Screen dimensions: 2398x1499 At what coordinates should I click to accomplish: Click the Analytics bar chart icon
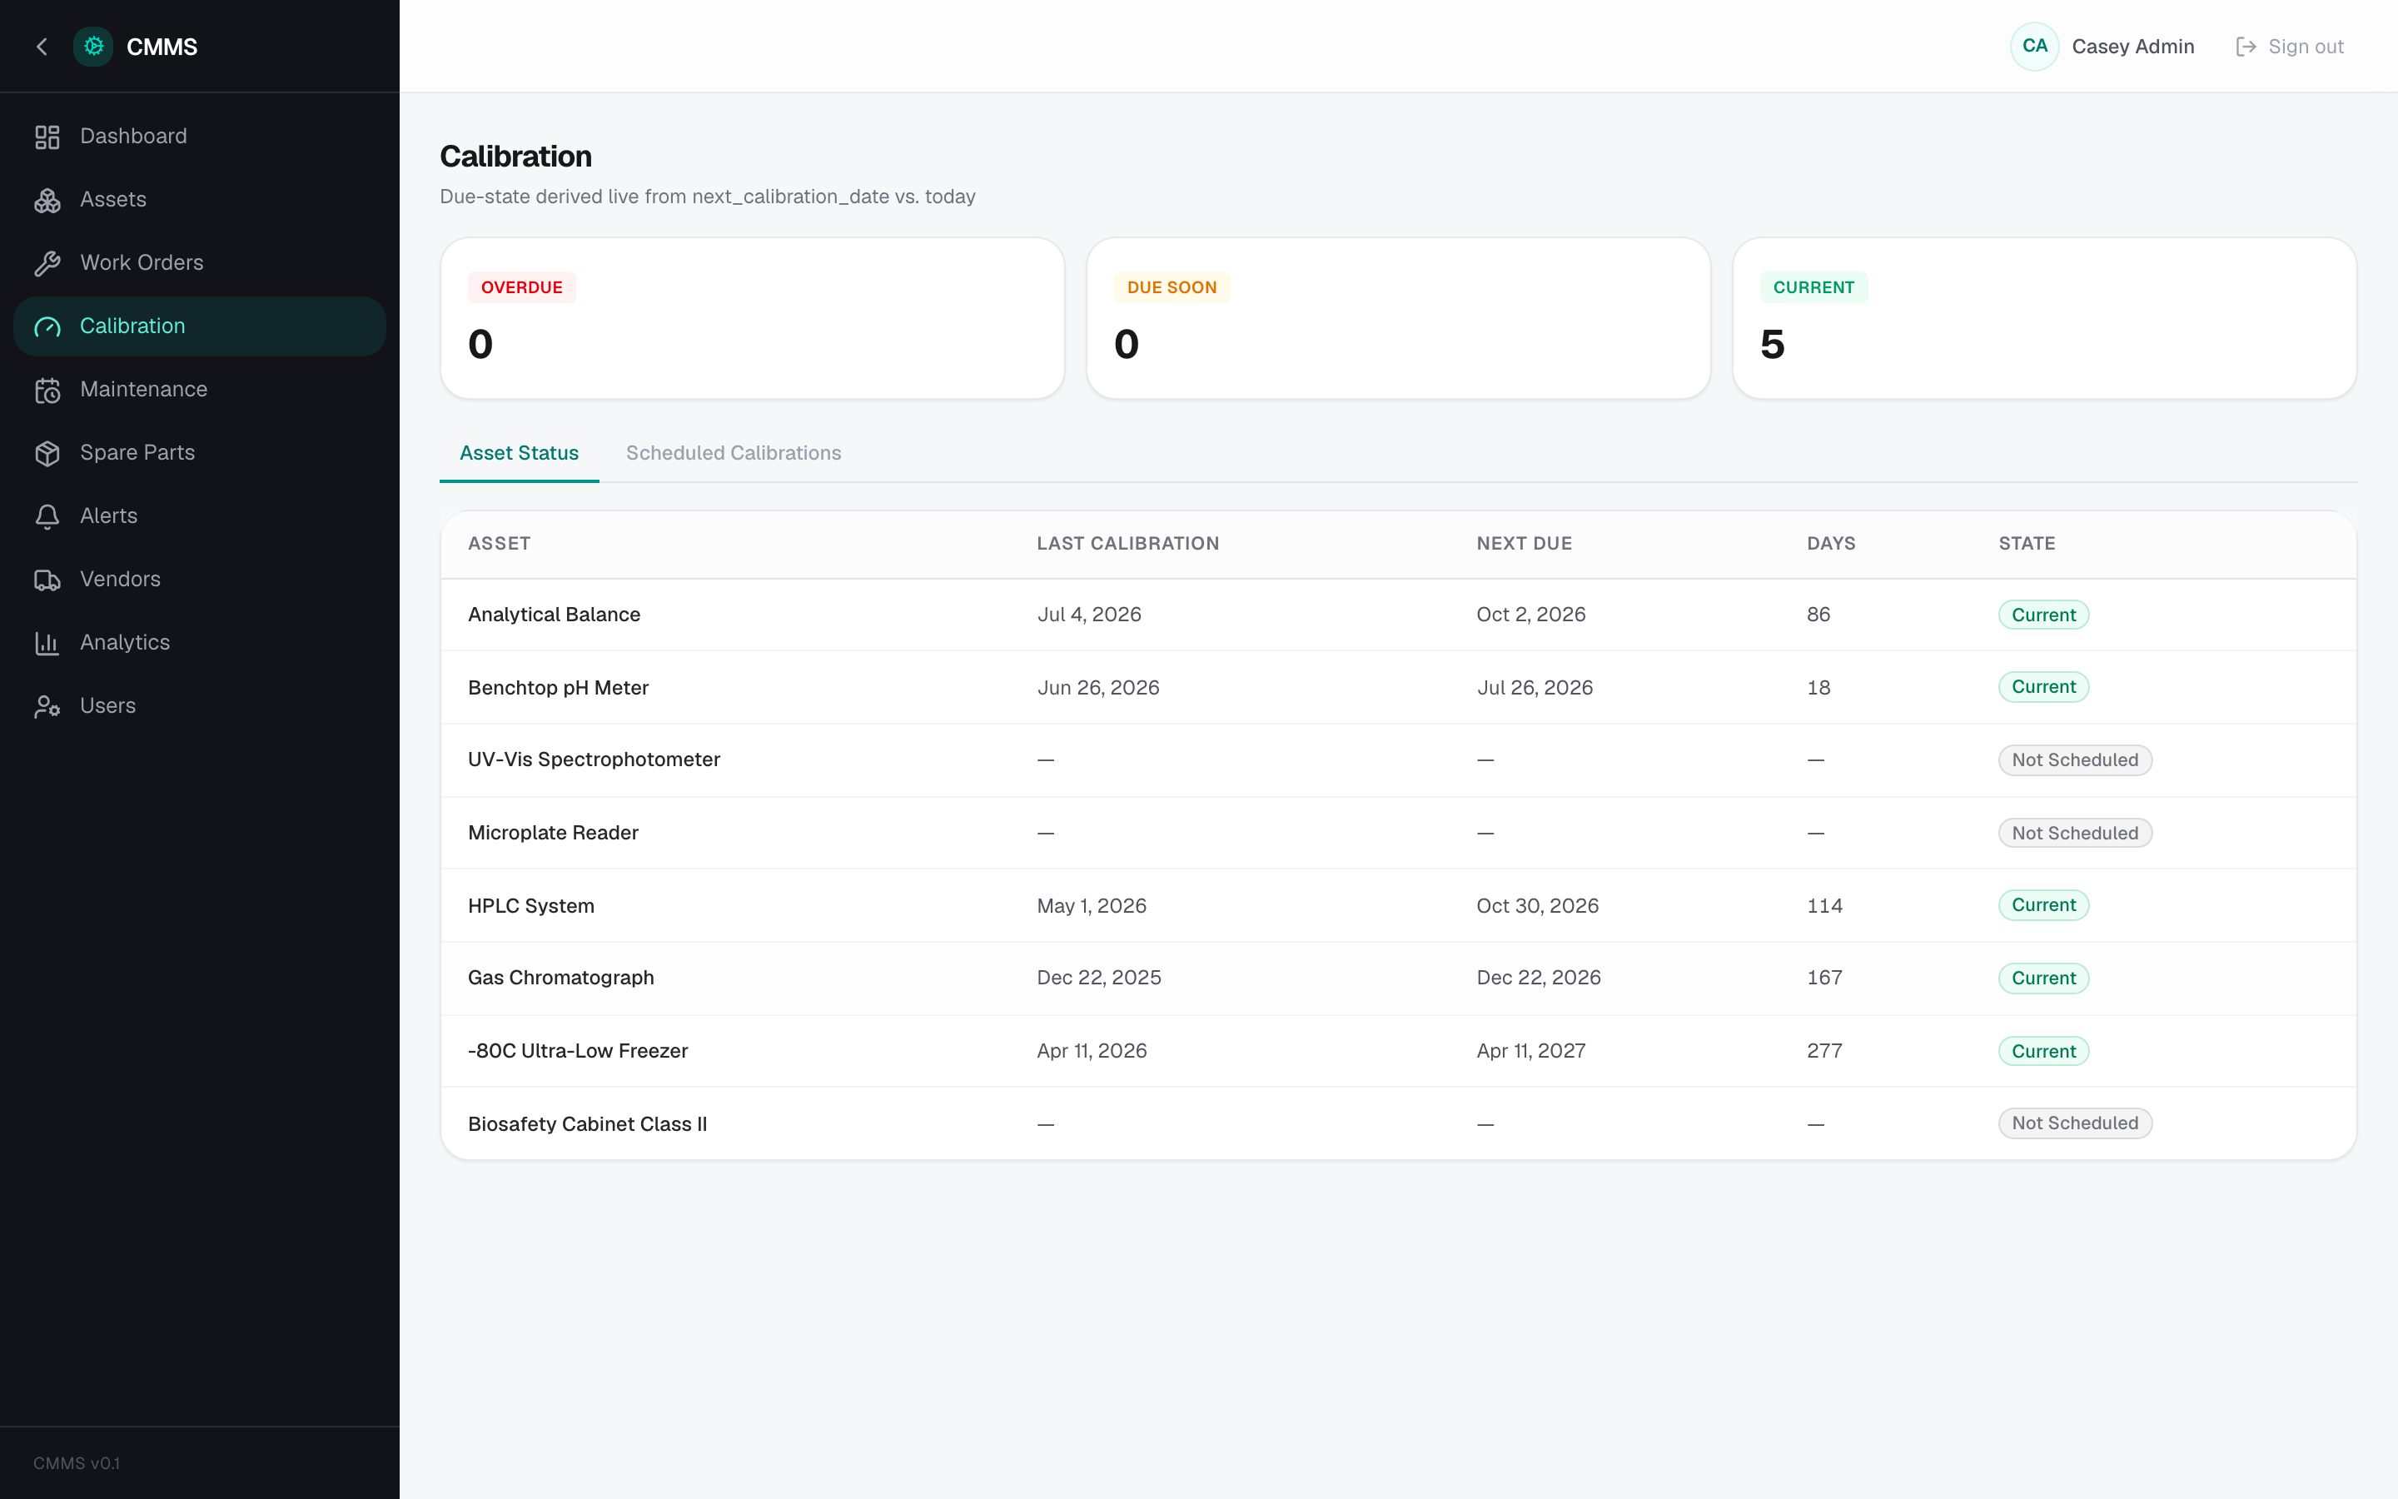point(47,644)
